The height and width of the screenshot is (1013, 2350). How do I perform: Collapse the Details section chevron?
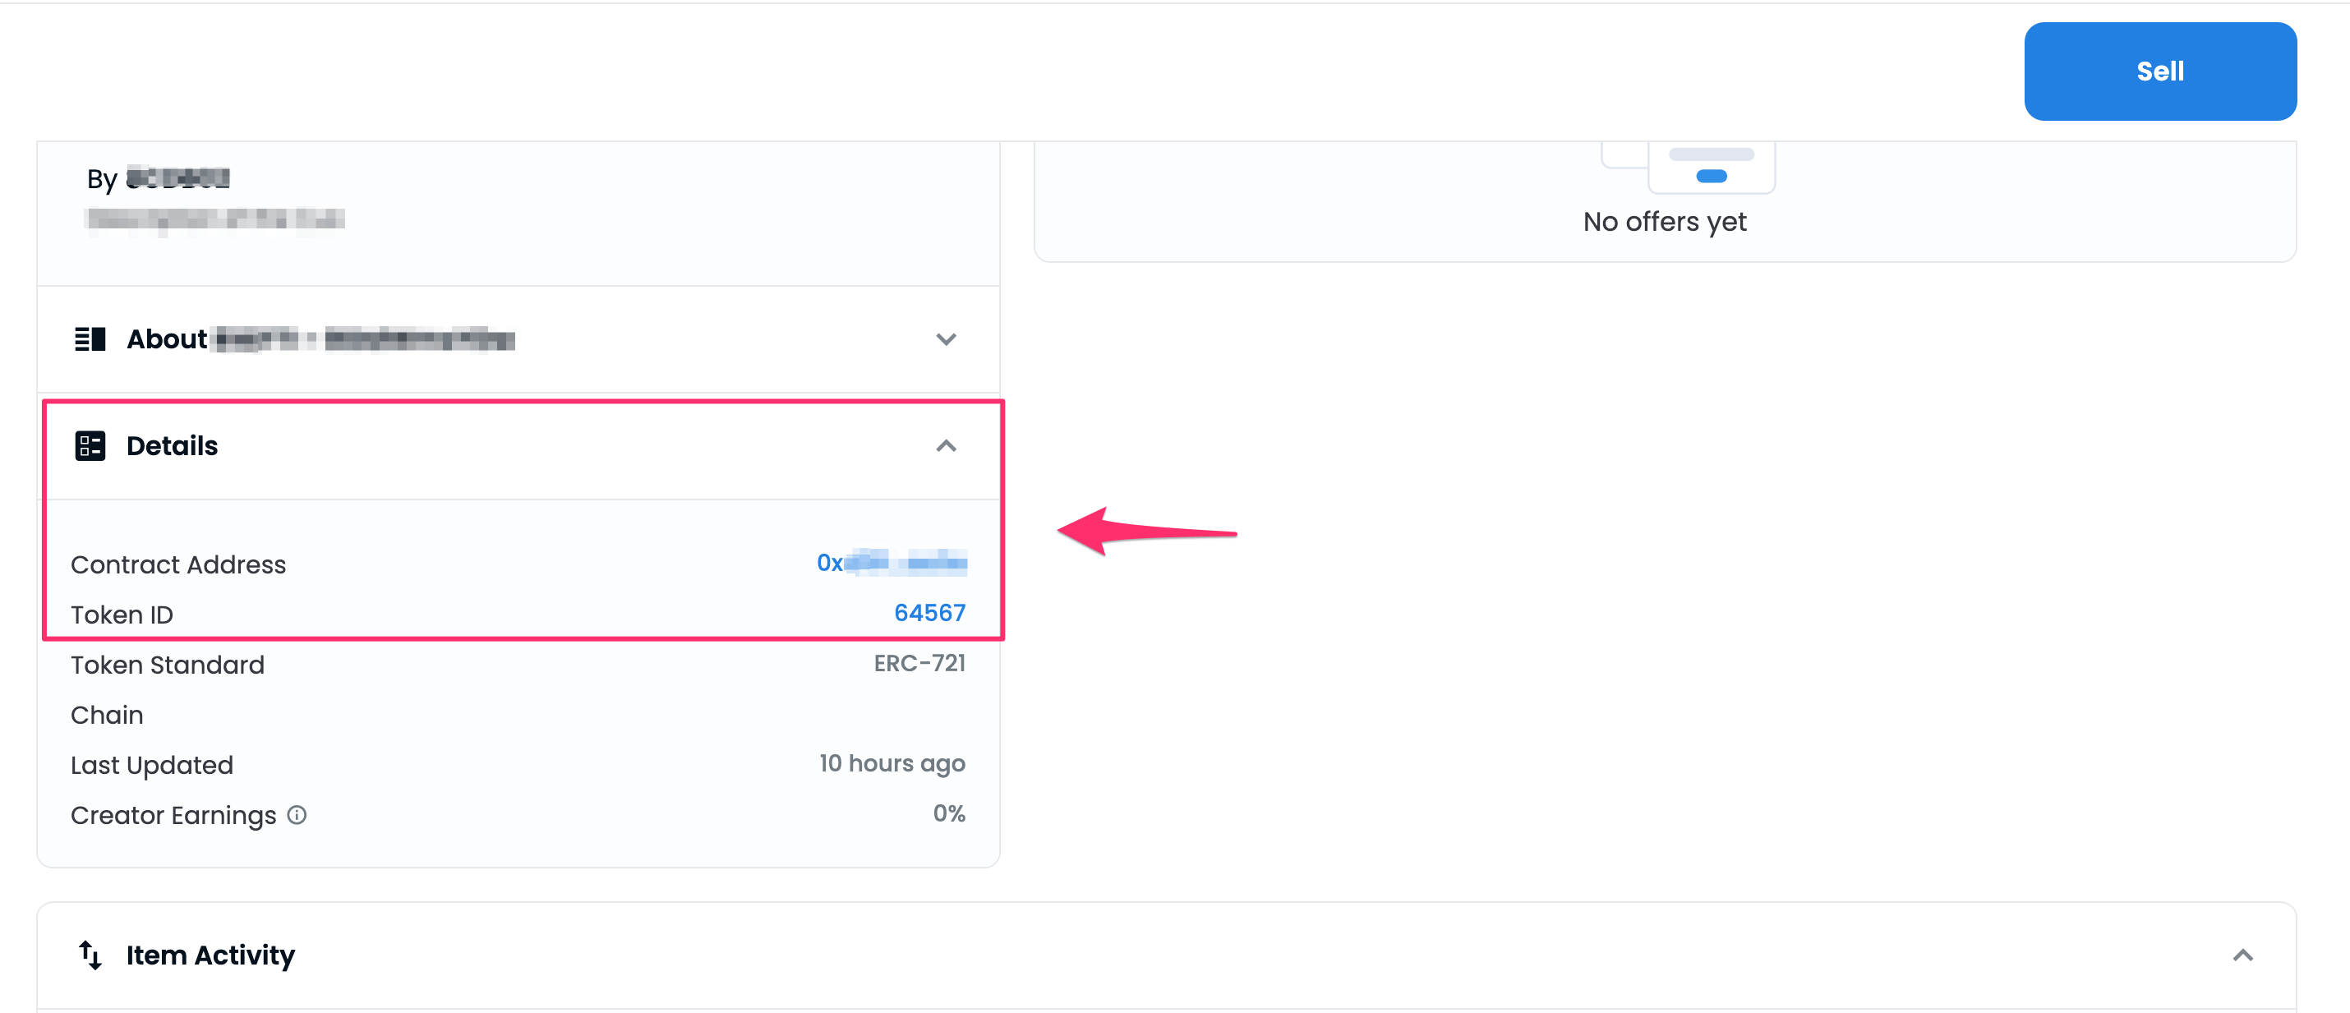tap(946, 446)
